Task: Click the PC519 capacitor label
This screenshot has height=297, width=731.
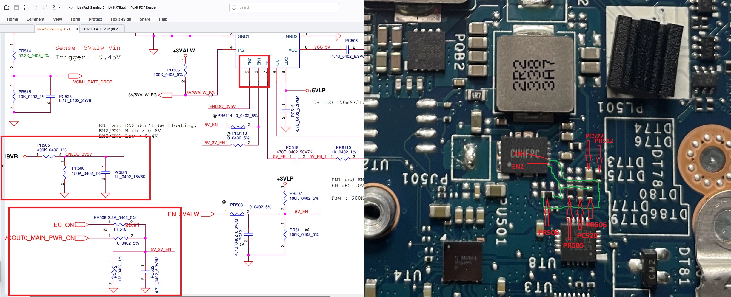Action: click(x=292, y=147)
